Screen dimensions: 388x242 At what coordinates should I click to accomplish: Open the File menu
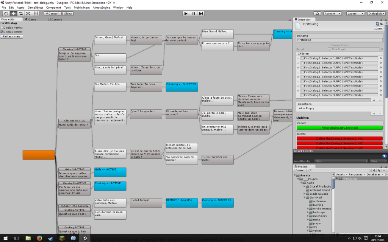tap(4, 8)
